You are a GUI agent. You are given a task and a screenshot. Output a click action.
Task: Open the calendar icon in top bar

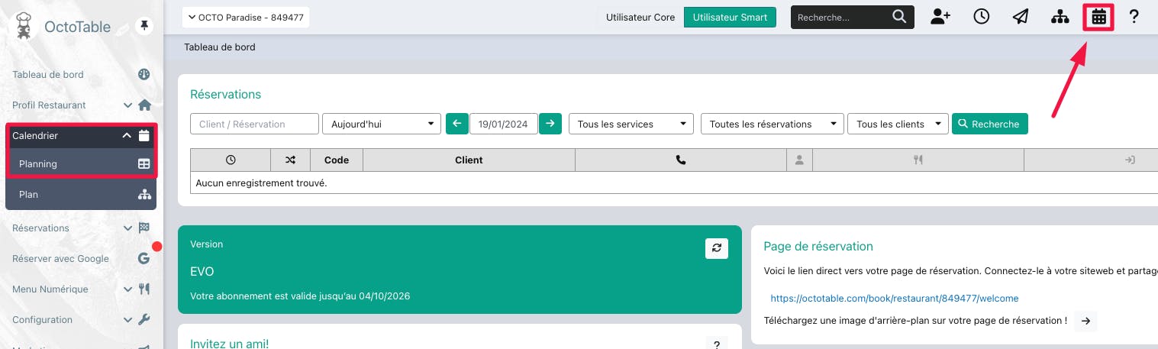point(1098,17)
